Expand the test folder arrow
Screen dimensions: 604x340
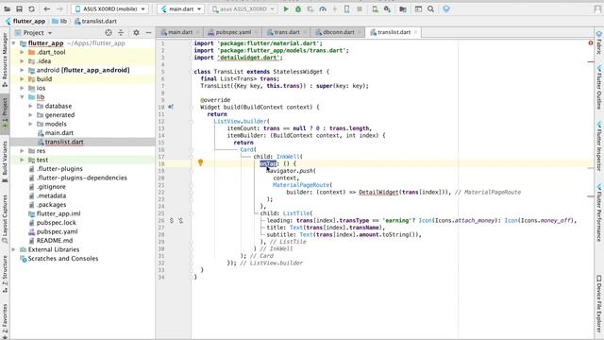(x=23, y=160)
